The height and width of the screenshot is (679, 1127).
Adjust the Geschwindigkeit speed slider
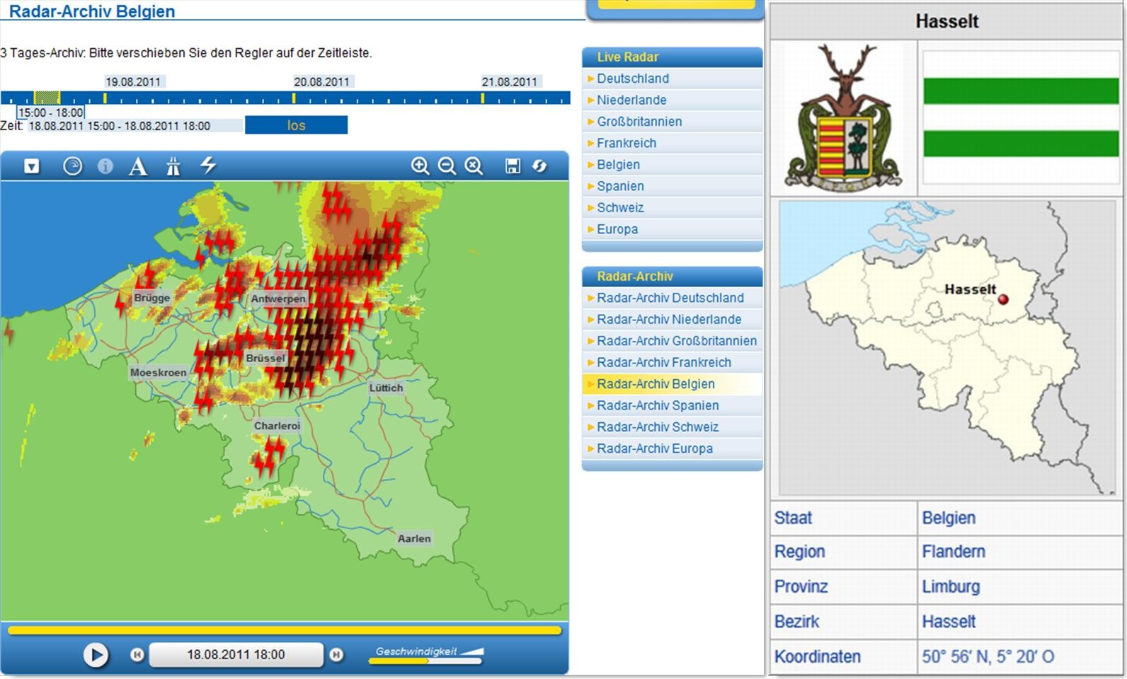[426, 661]
